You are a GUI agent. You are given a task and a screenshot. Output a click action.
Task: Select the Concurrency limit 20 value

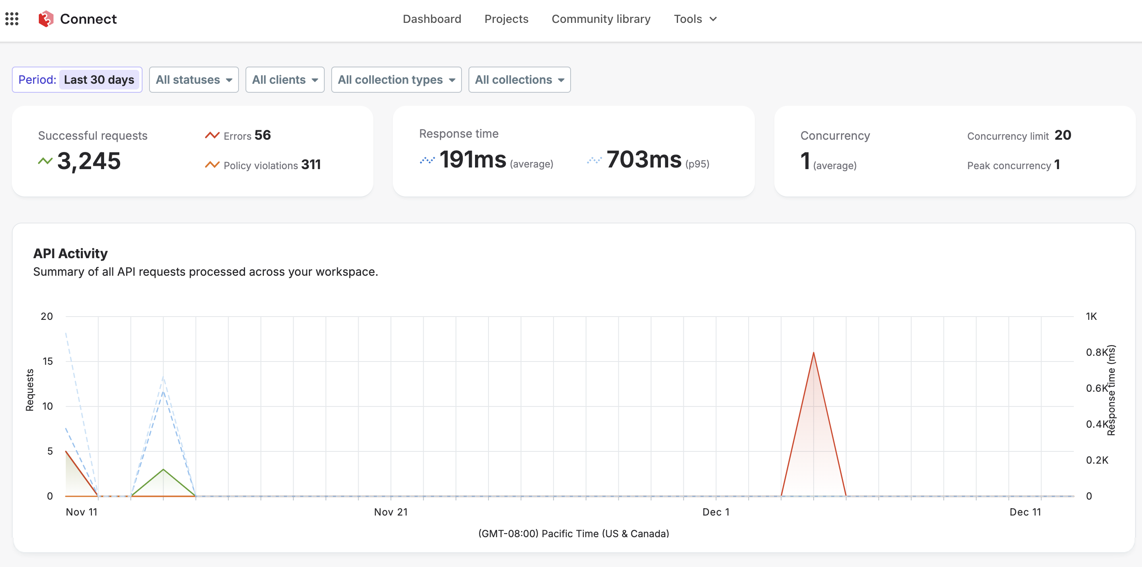(1063, 135)
